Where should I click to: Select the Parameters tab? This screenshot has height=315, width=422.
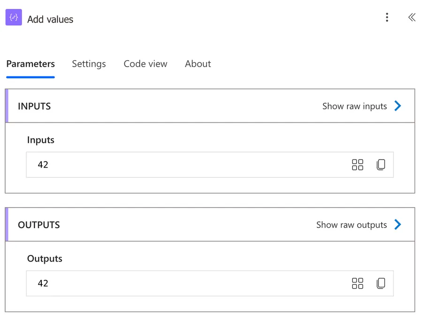coord(30,64)
